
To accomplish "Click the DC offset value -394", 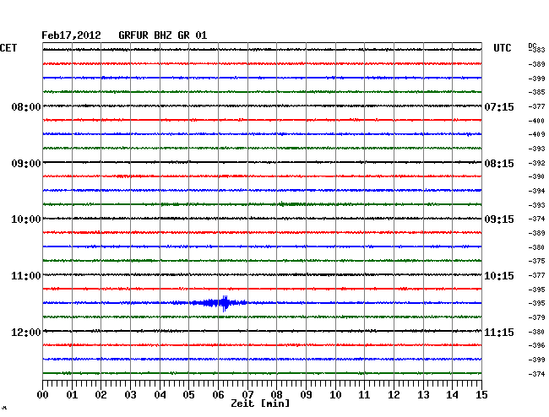I will [x=536, y=191].
